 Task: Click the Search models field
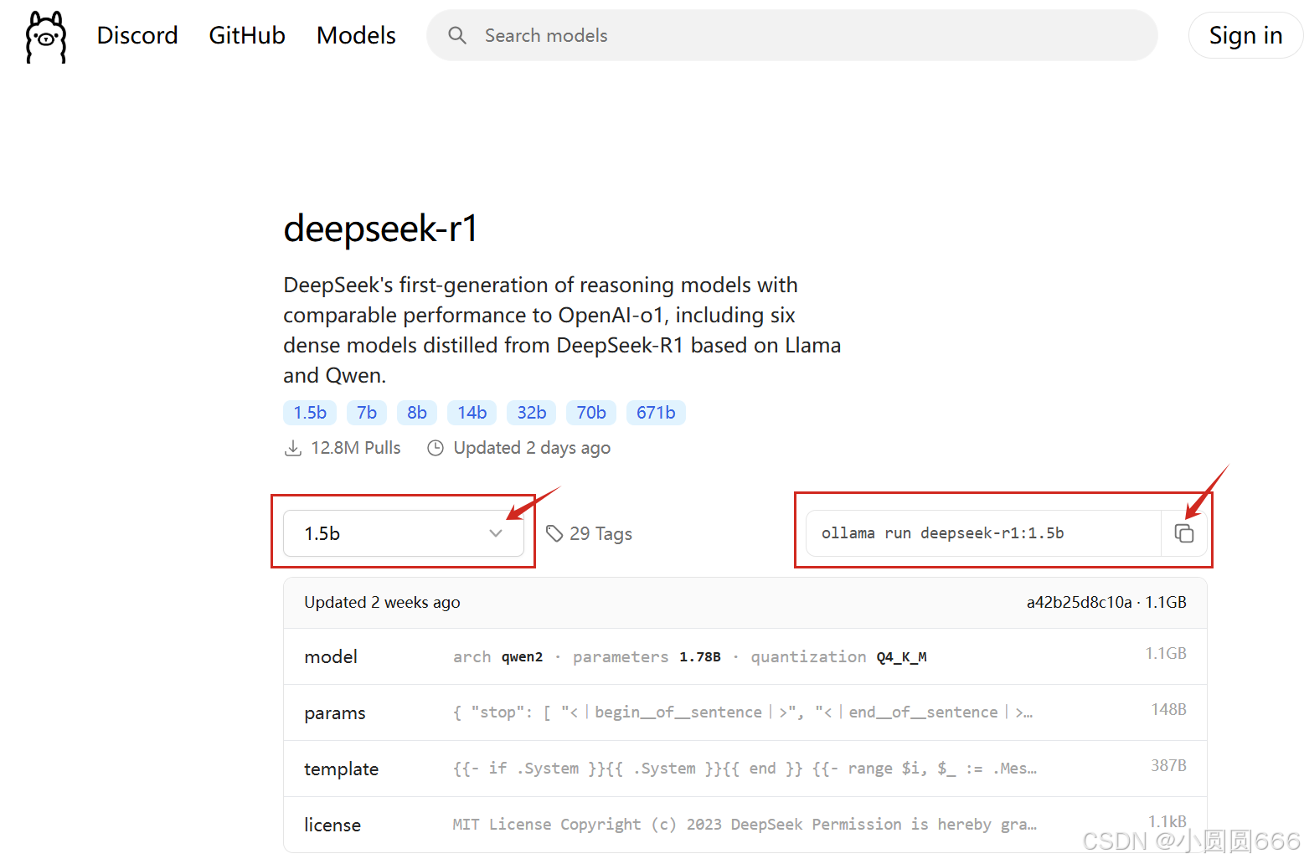(x=792, y=35)
